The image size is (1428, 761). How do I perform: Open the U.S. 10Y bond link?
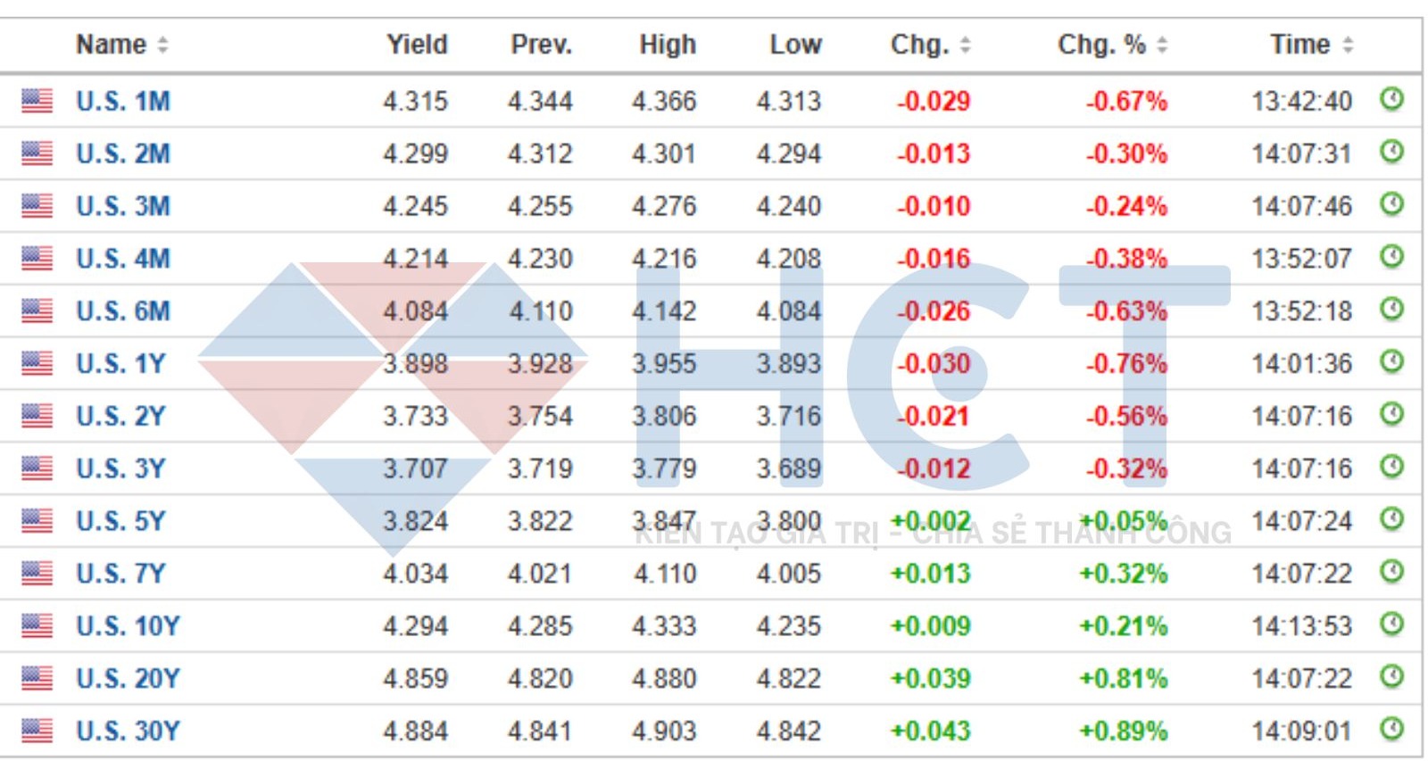[x=128, y=626]
